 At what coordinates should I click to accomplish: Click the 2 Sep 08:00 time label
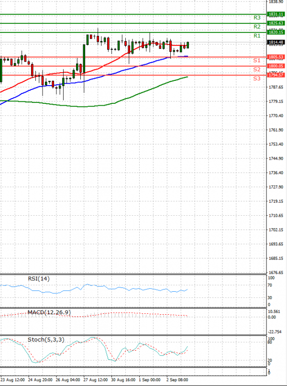click(x=178, y=380)
